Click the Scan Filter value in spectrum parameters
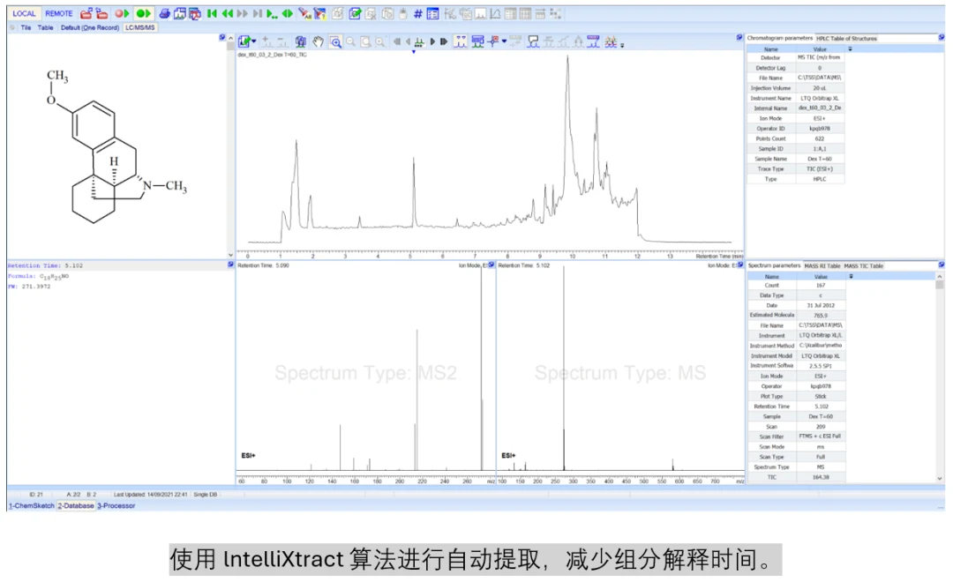The height and width of the screenshot is (582, 953). 821,436
